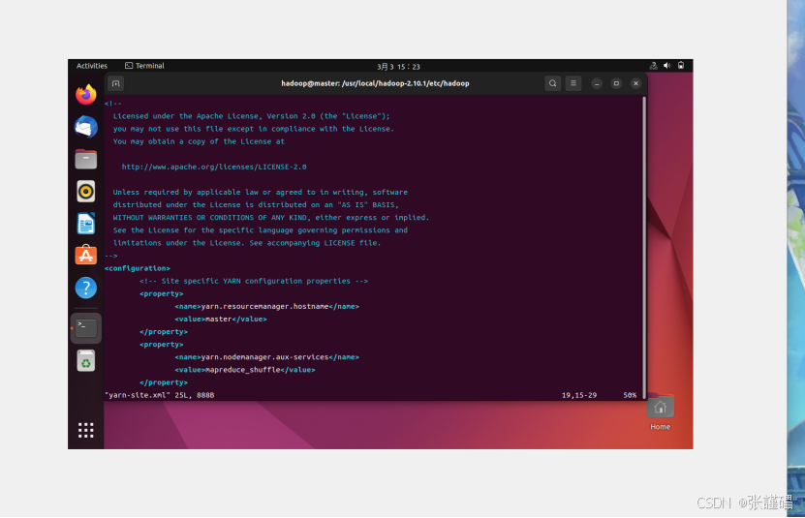The width and height of the screenshot is (805, 518).
Task: Open the Trash icon in dock
Action: pyautogui.click(x=86, y=360)
